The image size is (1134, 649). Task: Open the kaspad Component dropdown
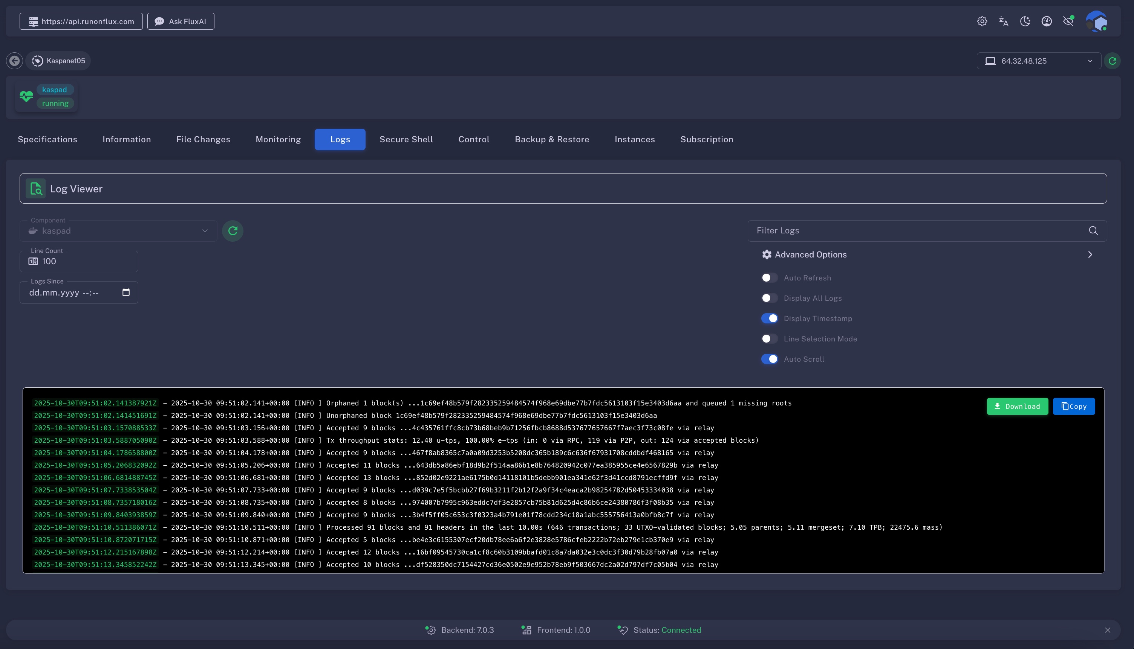[x=118, y=231]
